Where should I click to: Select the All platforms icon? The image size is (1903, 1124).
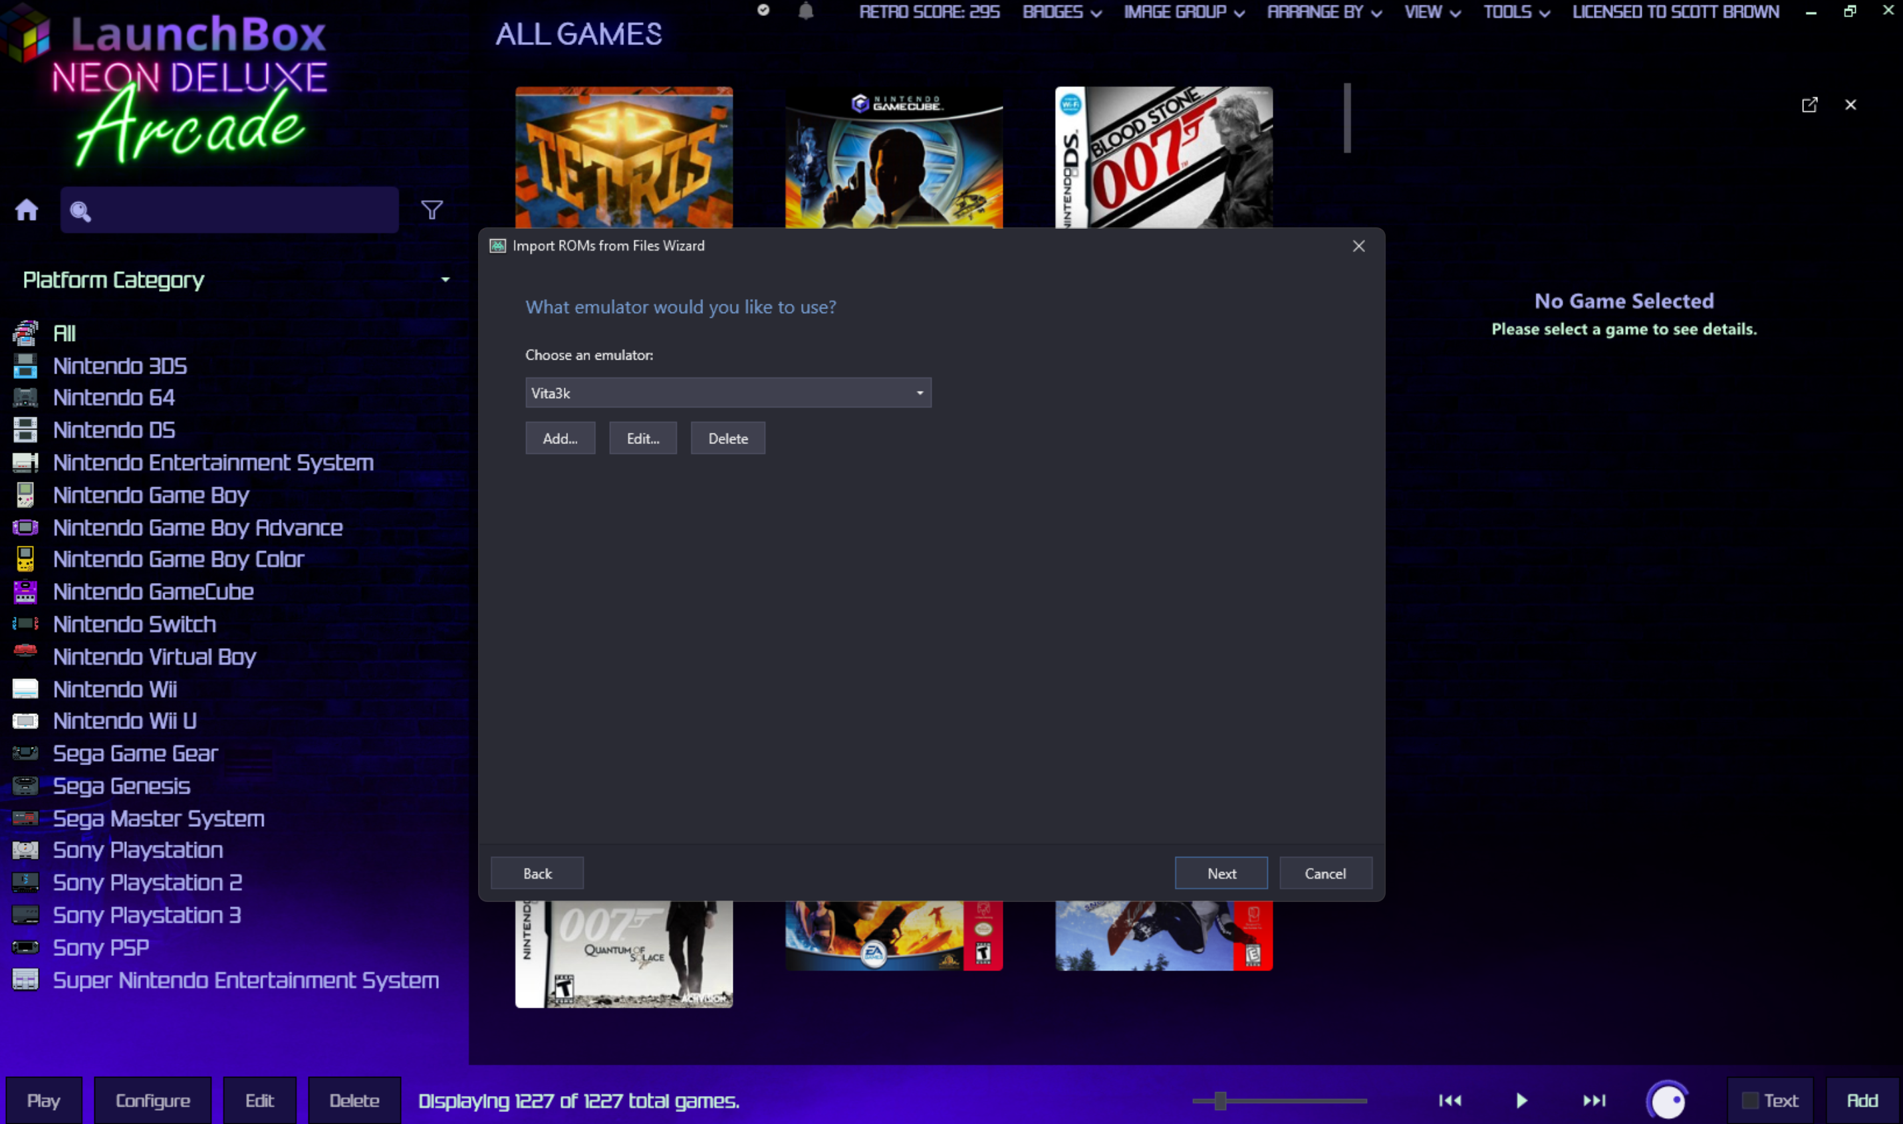coord(25,332)
